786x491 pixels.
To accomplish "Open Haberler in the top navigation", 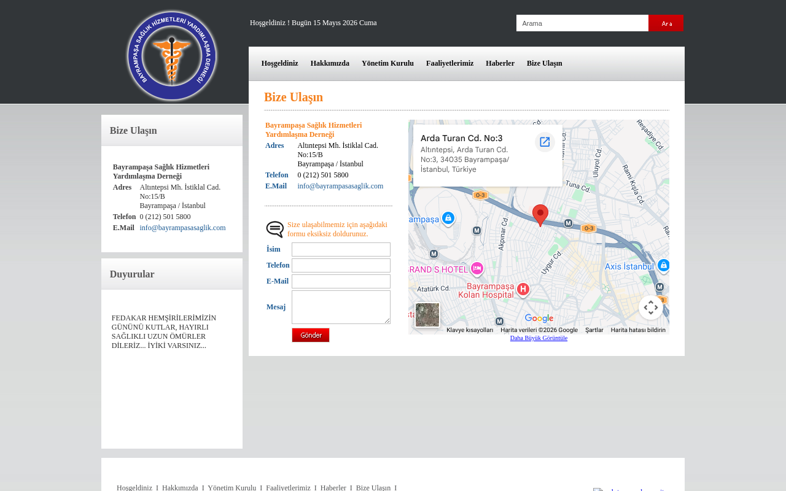I will tap(500, 63).
